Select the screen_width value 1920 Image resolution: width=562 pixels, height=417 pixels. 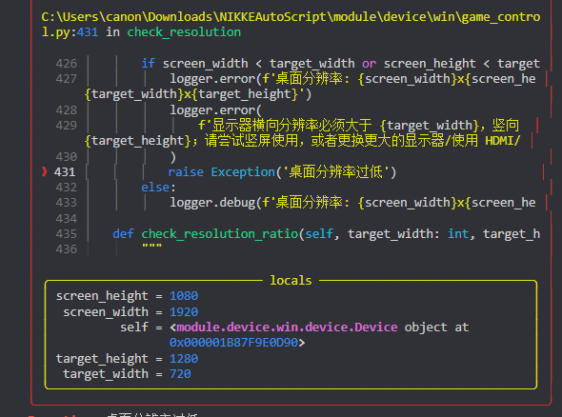184,311
